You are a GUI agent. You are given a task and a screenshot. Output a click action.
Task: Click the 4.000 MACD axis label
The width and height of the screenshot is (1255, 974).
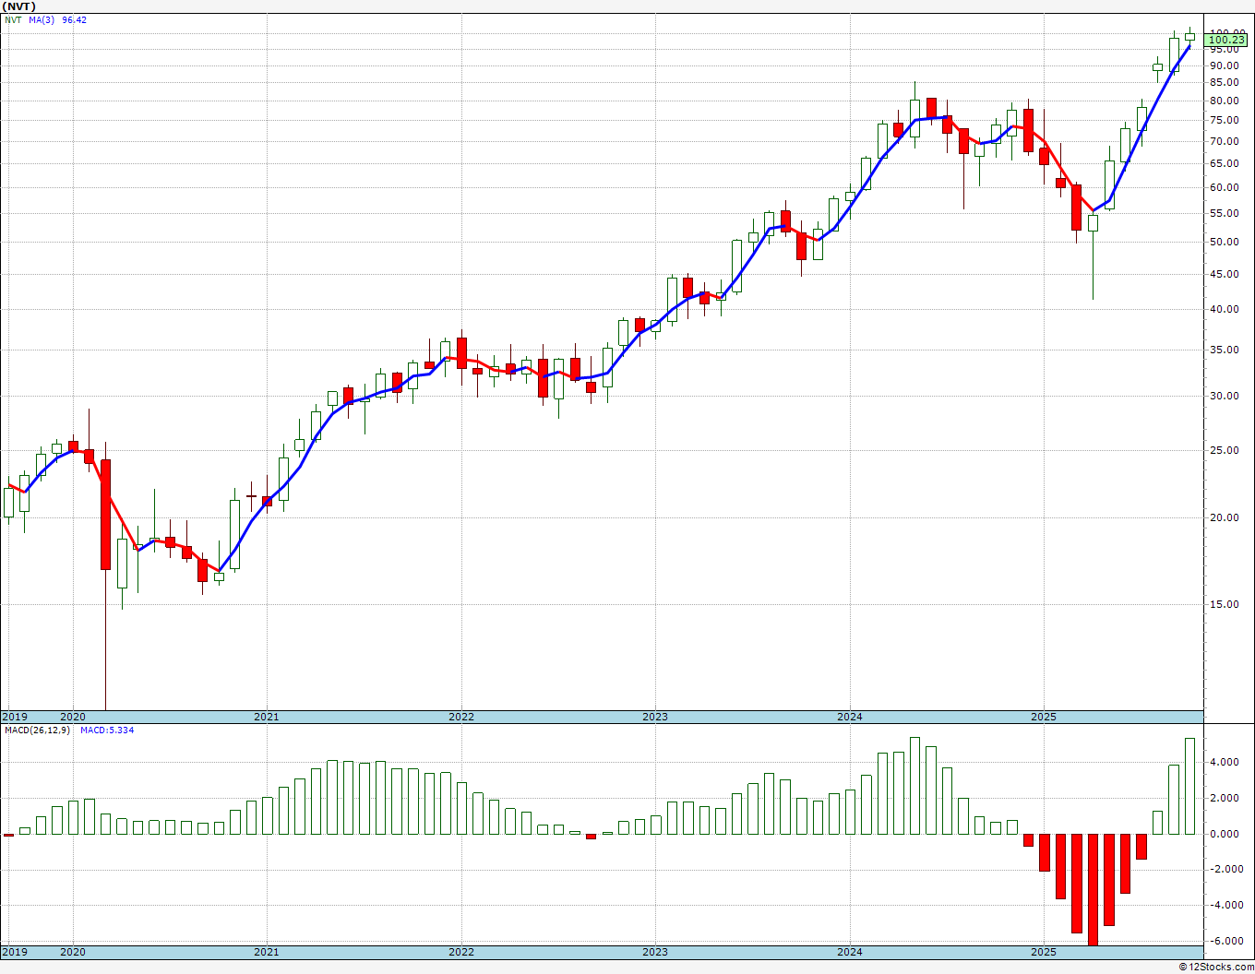[1224, 762]
